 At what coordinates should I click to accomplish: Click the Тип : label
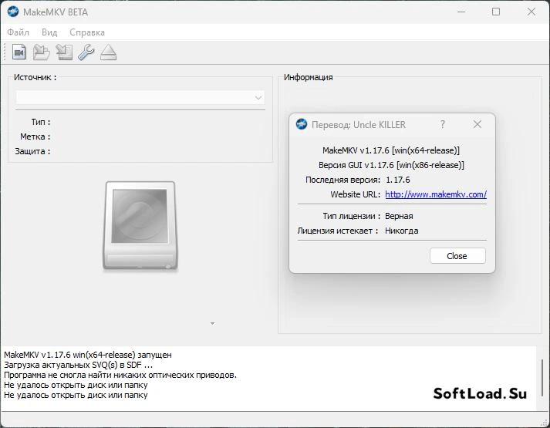click(x=41, y=122)
